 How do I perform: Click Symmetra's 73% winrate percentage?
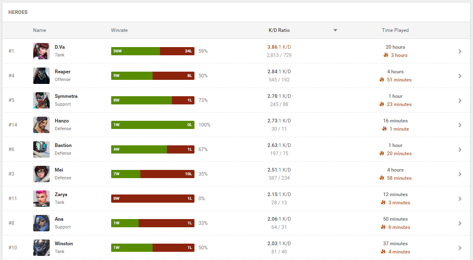203,100
